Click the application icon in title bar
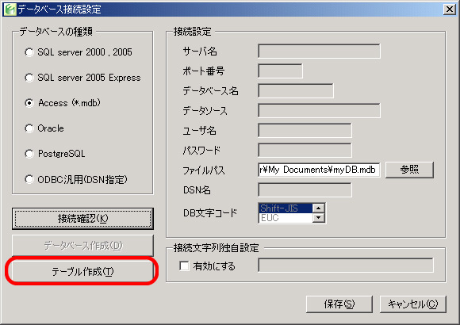 click(10, 9)
